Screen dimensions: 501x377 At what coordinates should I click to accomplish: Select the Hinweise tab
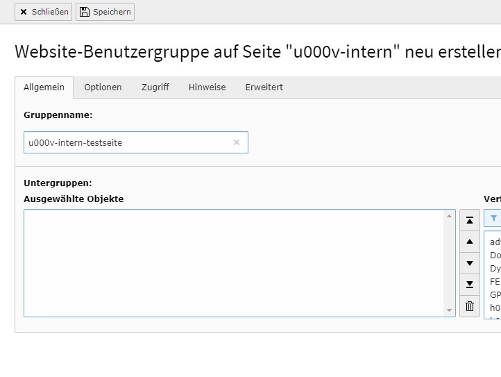coord(207,87)
